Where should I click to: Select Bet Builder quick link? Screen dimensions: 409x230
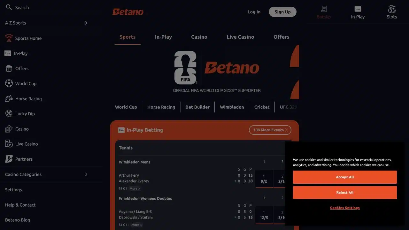coord(197,107)
